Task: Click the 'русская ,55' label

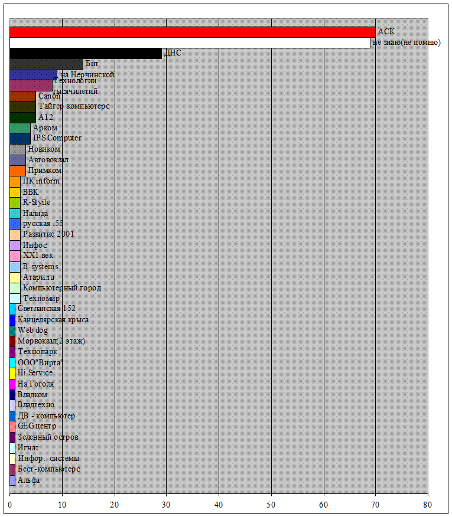Action: (x=43, y=224)
